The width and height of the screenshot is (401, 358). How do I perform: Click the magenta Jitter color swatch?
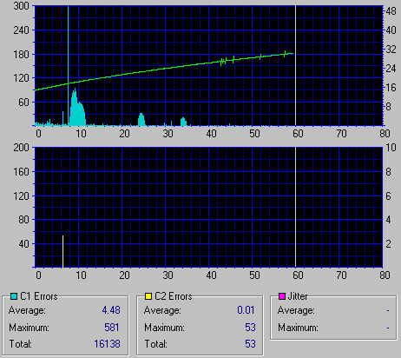(x=282, y=296)
